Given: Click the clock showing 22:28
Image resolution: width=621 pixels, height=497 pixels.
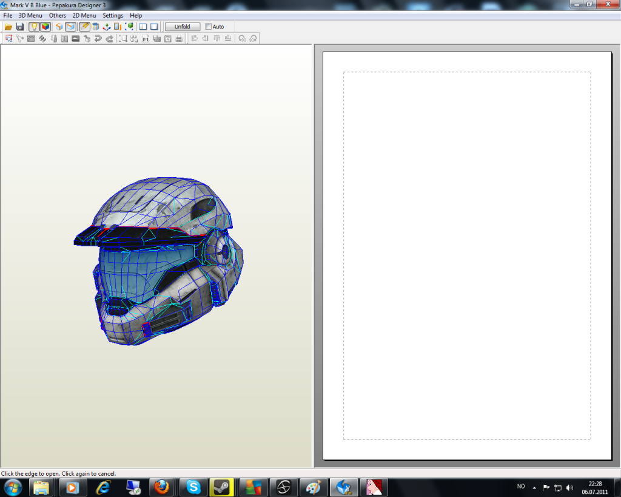Looking at the screenshot, I should pyautogui.click(x=595, y=484).
